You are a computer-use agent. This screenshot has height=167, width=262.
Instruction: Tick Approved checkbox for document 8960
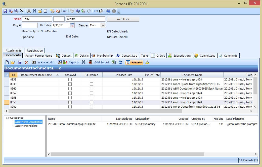pyautogui.click(x=70, y=107)
